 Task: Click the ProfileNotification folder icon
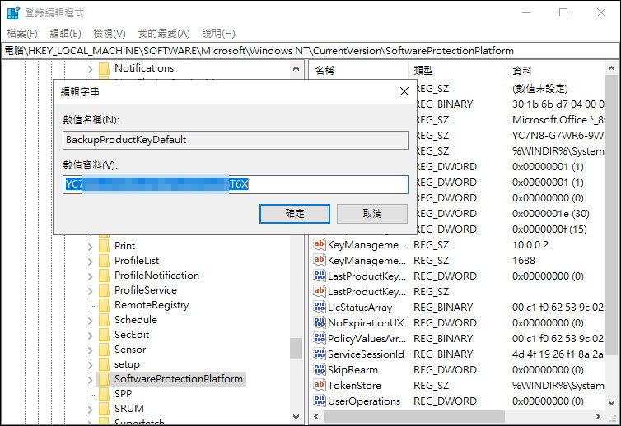pos(104,276)
